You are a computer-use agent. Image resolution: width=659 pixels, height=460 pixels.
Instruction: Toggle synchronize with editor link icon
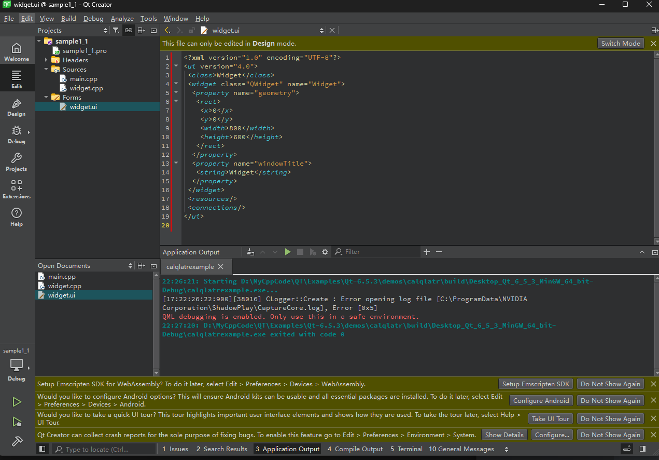click(129, 31)
